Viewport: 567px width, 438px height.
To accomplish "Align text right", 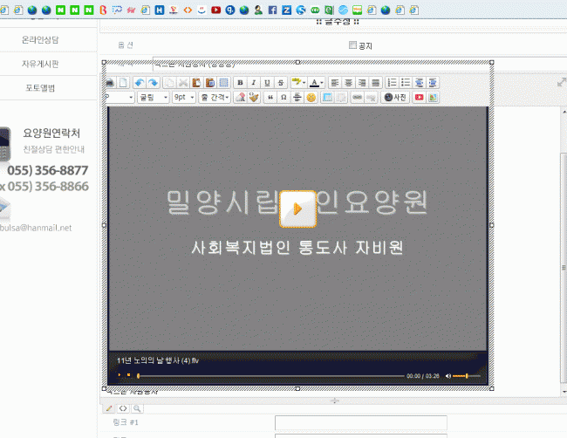I will pos(362,83).
